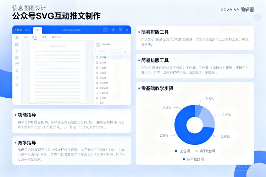
Task: Click the 零基础教学步骤 card heading
Action: [157, 88]
